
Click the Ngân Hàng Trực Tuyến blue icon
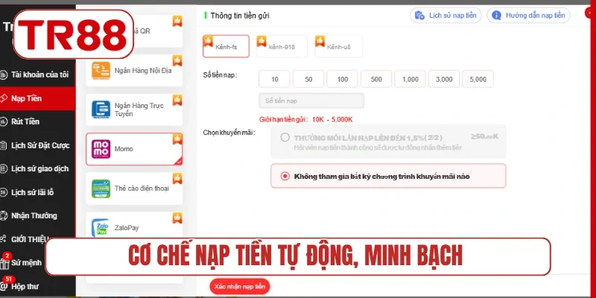(x=101, y=110)
